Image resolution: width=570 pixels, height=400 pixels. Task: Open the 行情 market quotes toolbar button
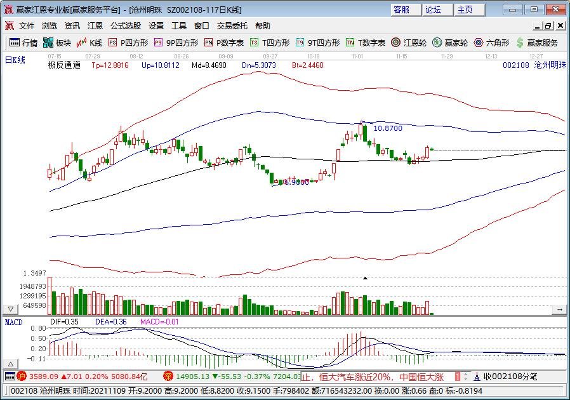(23, 43)
